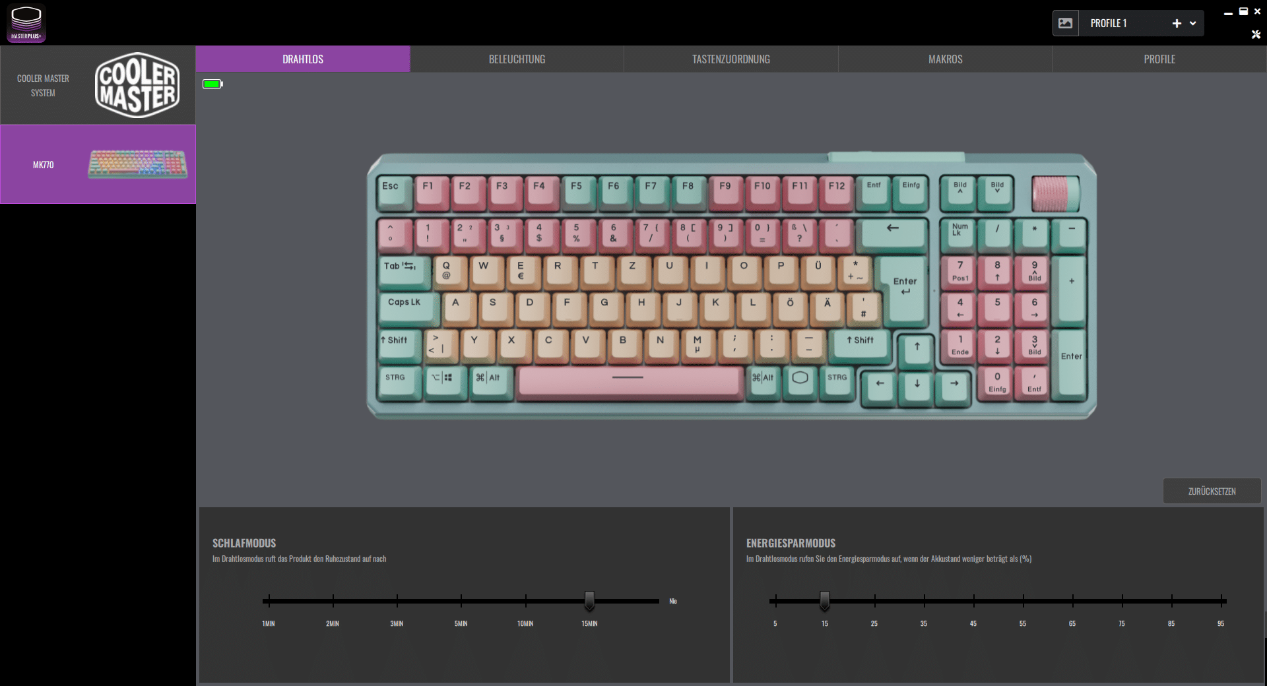
Task: Expand the Profile 1 dropdown chevron
Action: 1193,23
